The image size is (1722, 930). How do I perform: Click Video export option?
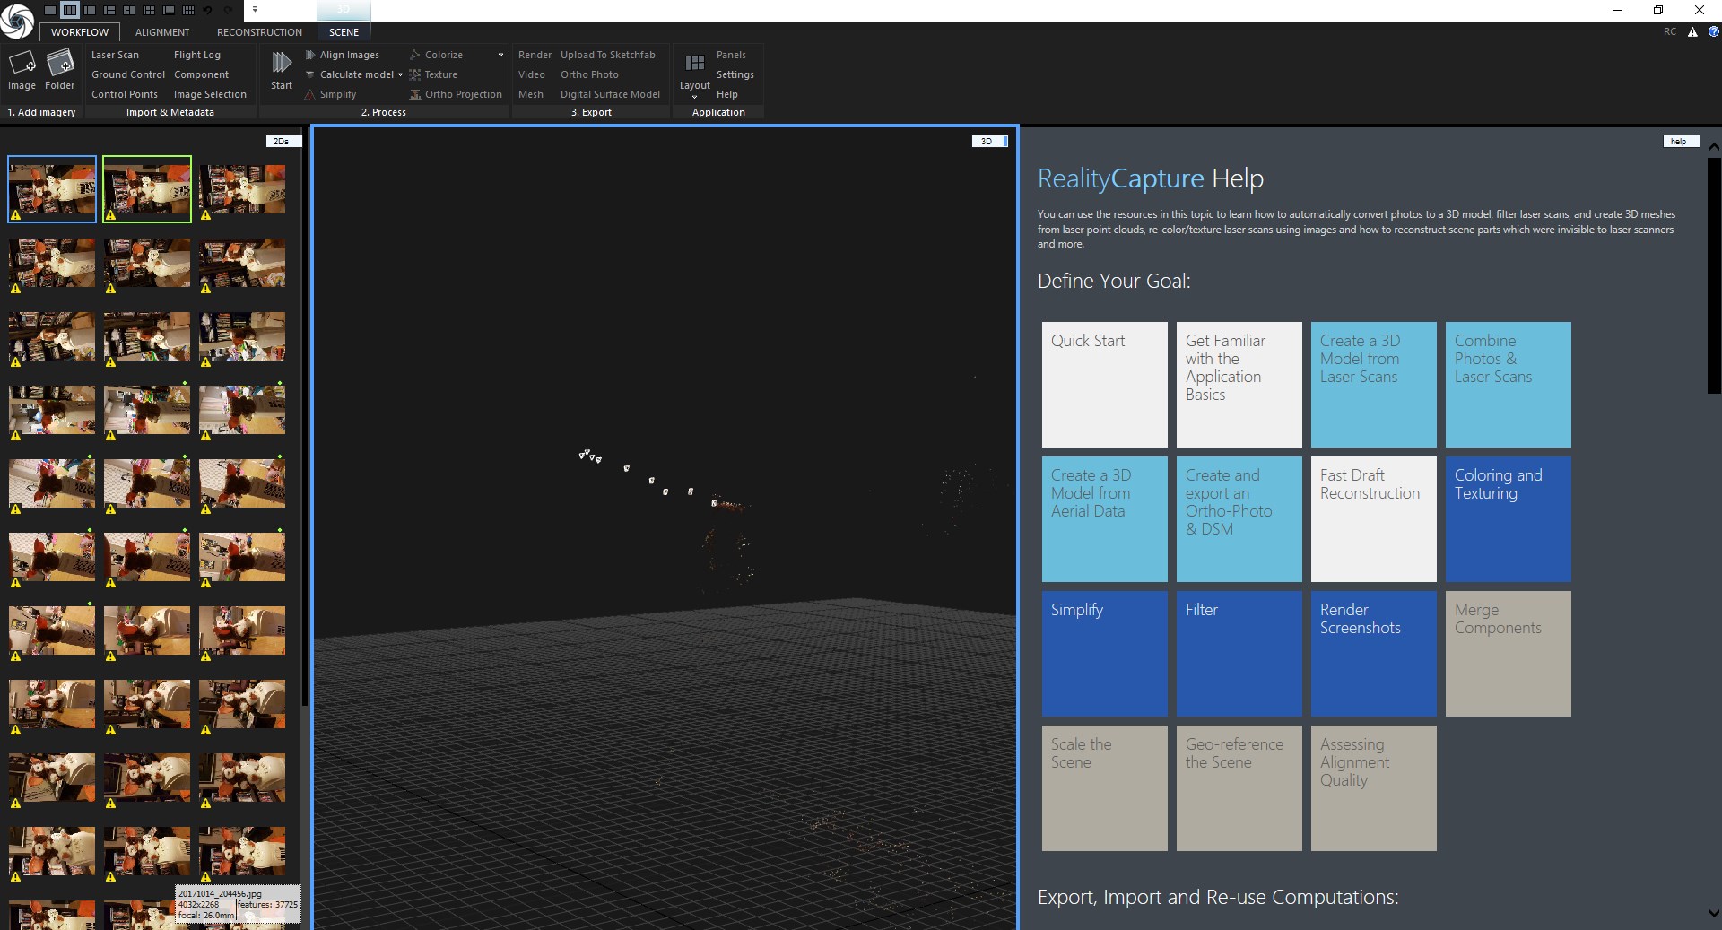pos(531,74)
